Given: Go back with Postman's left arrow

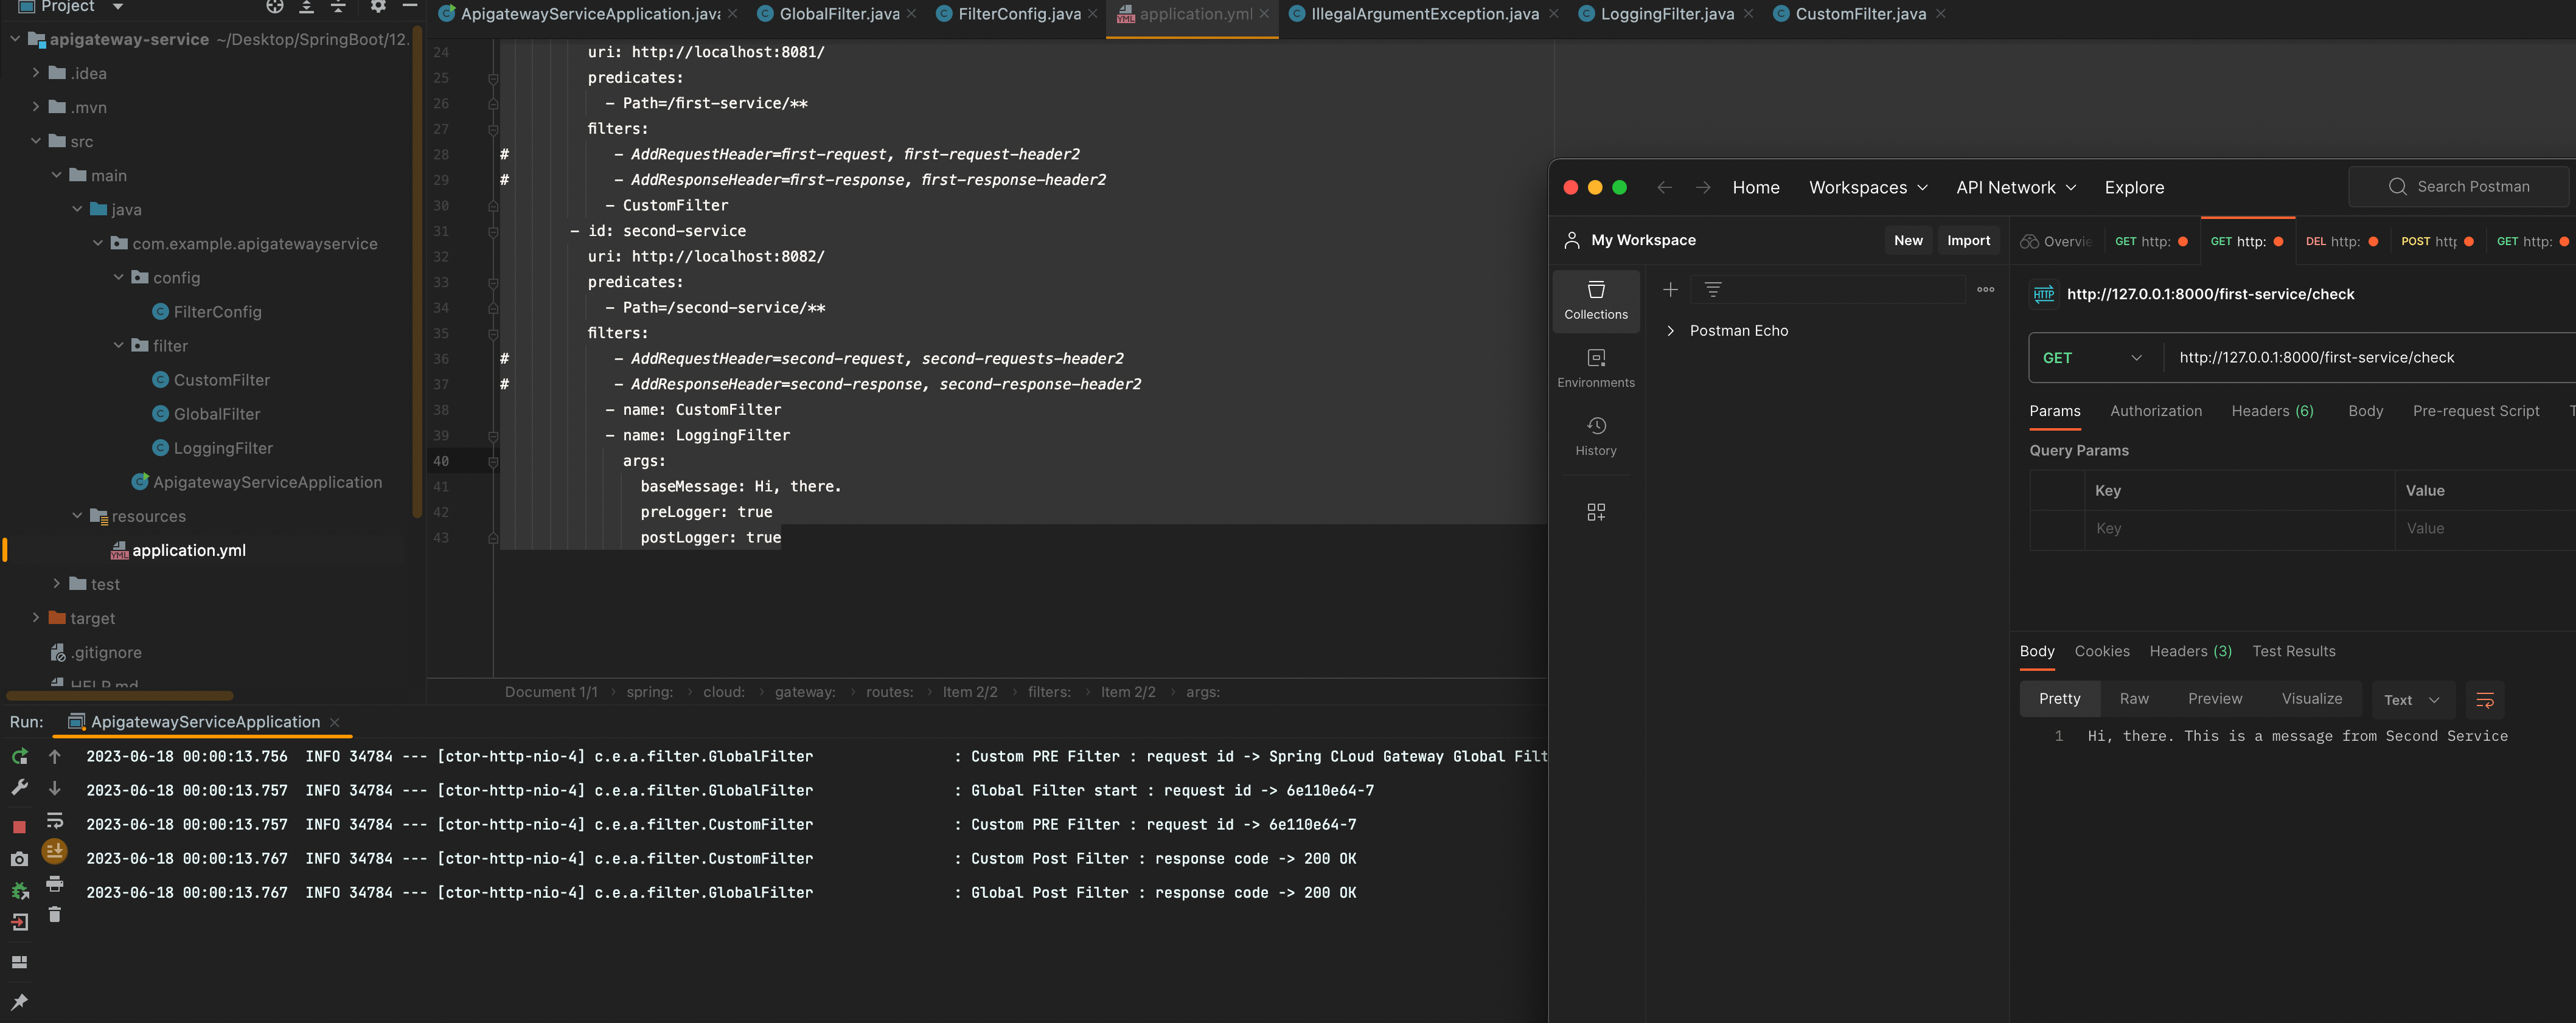Looking at the screenshot, I should coord(1664,188).
